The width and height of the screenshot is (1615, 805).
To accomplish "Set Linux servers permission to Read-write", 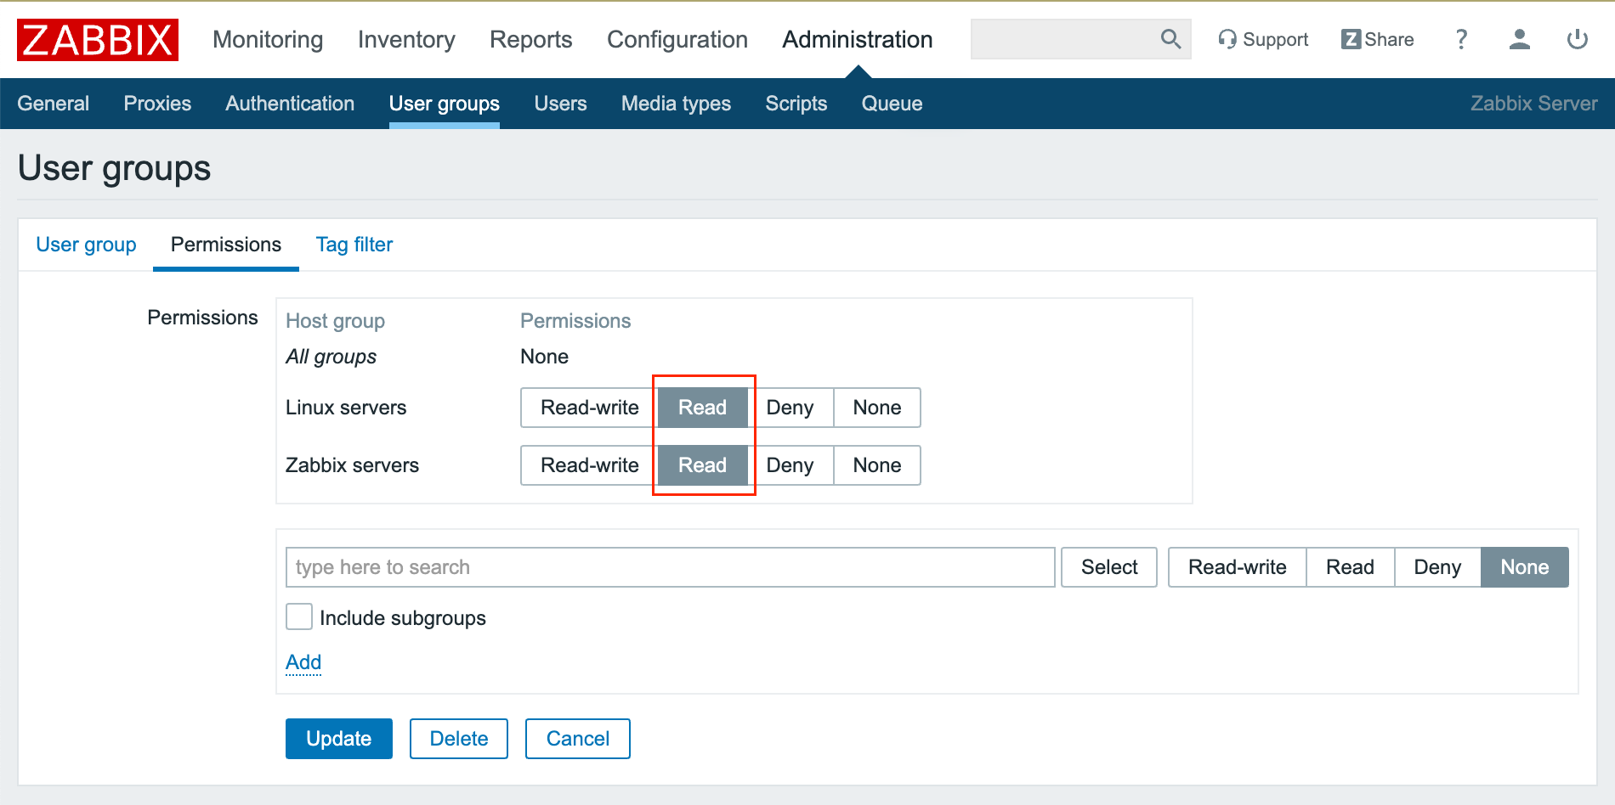I will click(x=589, y=408).
